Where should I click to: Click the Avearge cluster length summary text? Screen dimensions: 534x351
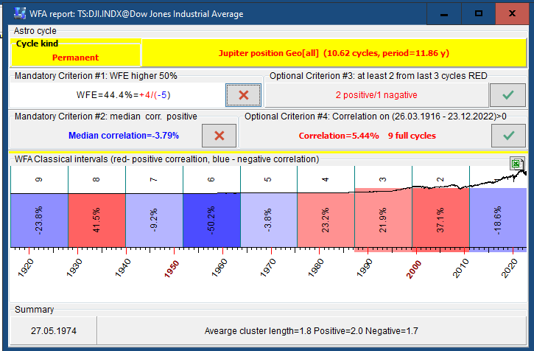[312, 331]
